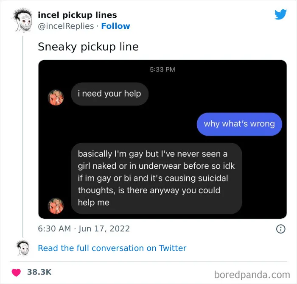Open the tweet info circle icon

click(280, 229)
